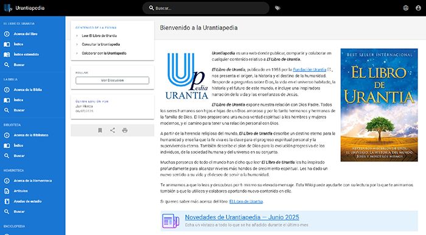Screen dimensions: 426x235
Task: Click info icon beside Acerca de la Hemeroteca
Action: click(7, 181)
